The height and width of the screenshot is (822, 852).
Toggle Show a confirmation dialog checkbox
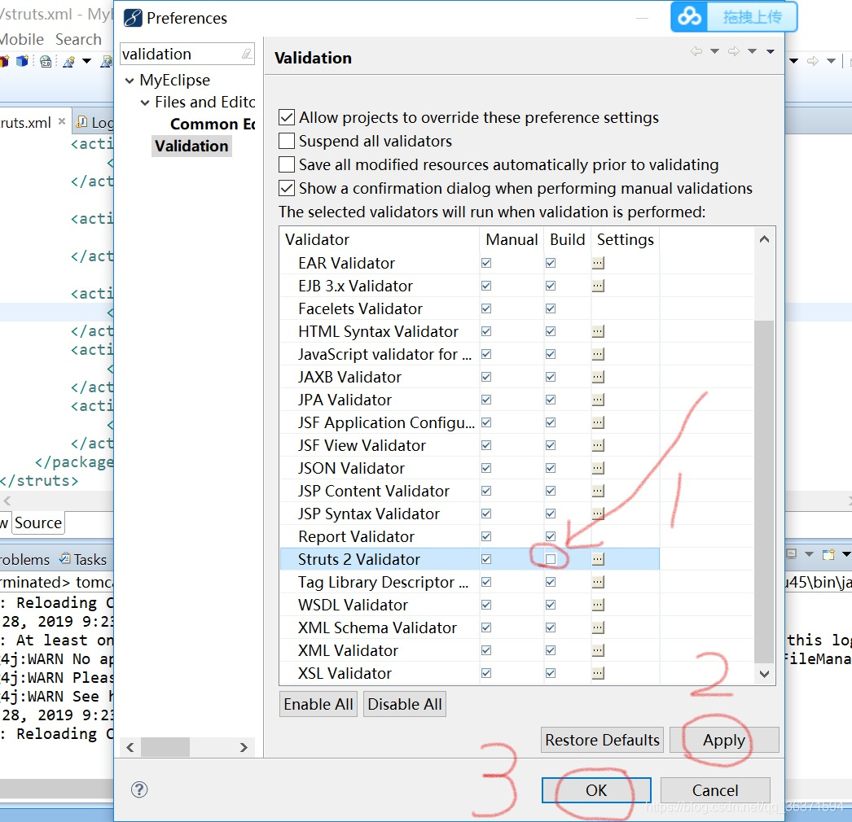pos(287,188)
